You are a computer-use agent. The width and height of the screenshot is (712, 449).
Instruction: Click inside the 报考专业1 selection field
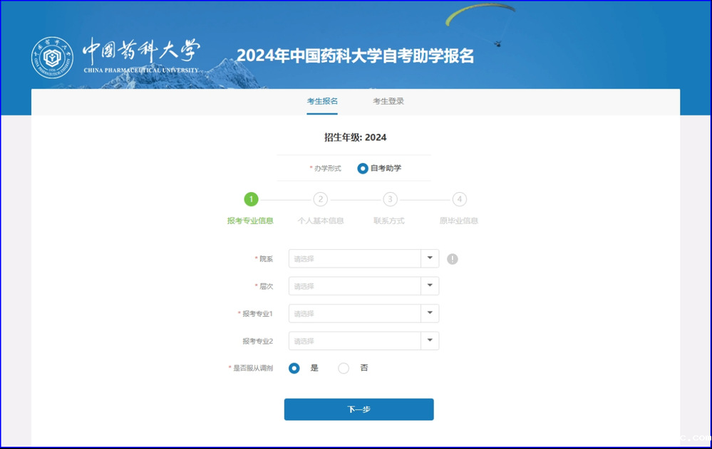354,314
